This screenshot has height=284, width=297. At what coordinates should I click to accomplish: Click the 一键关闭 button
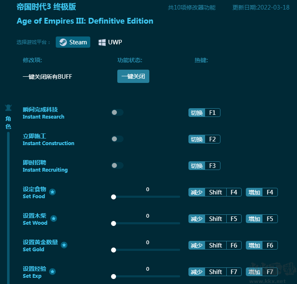(x=133, y=76)
